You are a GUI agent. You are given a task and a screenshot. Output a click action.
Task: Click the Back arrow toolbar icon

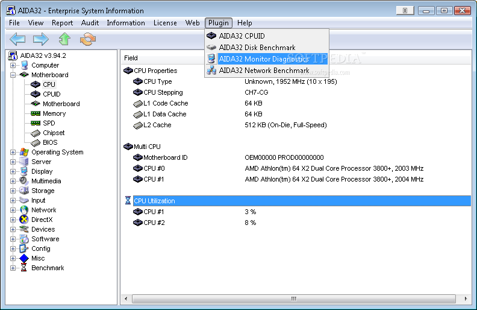[17, 39]
